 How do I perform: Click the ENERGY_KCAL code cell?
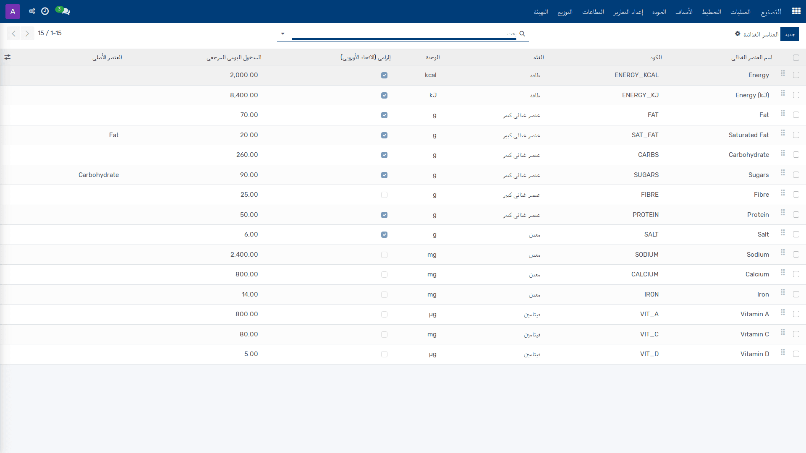point(636,75)
